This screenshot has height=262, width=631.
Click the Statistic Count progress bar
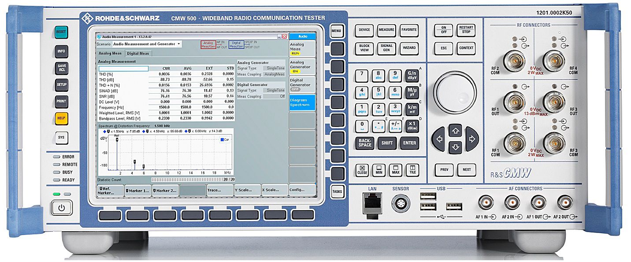point(187,179)
